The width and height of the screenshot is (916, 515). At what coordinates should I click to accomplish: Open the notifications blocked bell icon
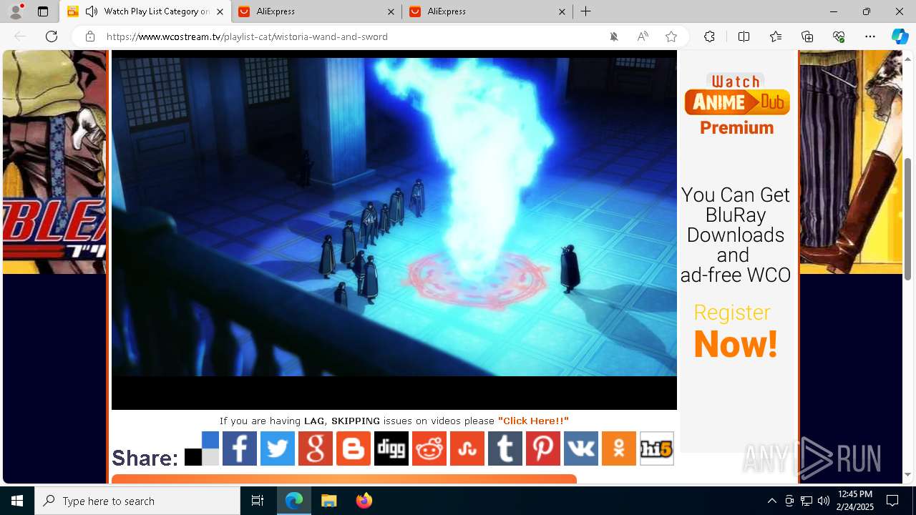pos(614,36)
